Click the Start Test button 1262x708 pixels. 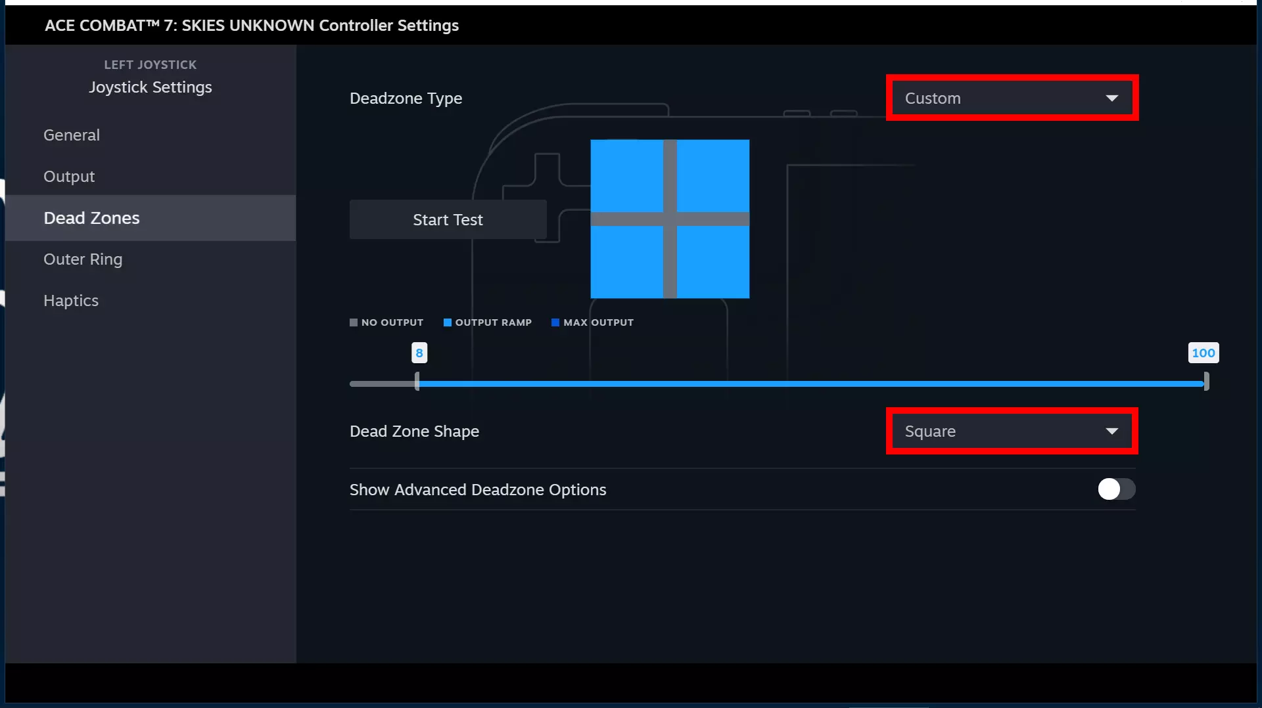tap(448, 219)
